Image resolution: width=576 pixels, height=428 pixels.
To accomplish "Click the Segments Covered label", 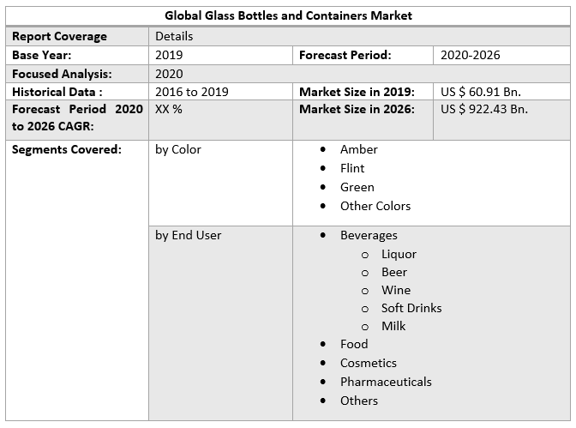I will pos(67,149).
